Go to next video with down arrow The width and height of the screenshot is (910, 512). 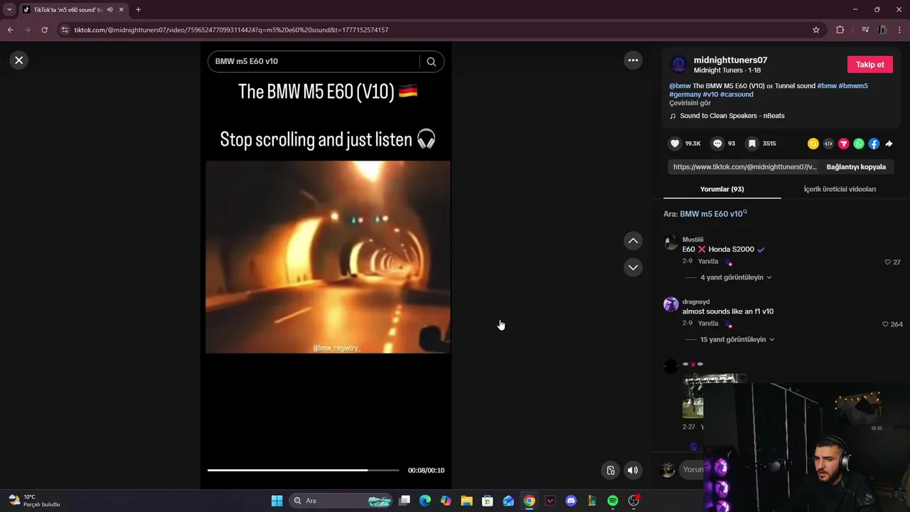point(633,267)
